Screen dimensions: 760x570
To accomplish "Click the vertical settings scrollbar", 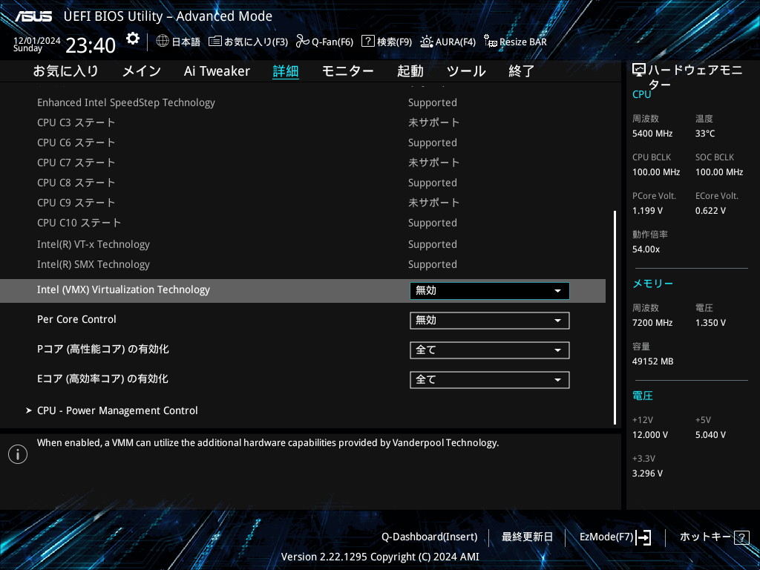I will coord(615,318).
